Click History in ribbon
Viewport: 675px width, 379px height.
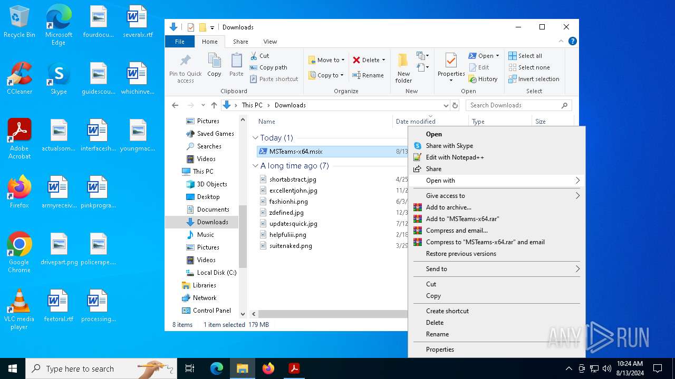point(483,79)
